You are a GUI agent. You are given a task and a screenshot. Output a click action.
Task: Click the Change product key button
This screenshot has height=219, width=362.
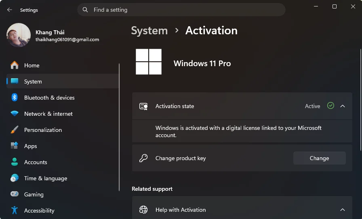click(319, 158)
